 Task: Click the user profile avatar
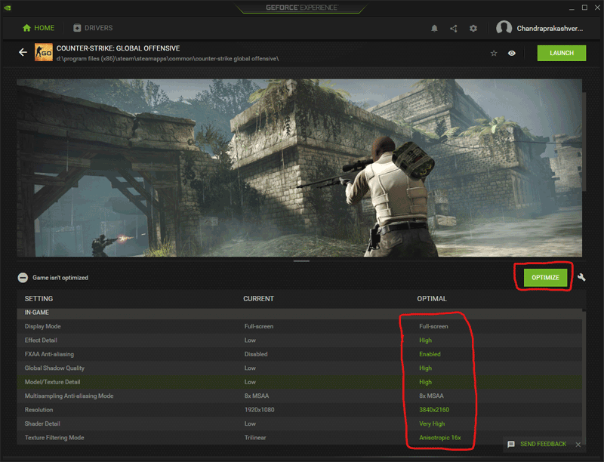[504, 28]
